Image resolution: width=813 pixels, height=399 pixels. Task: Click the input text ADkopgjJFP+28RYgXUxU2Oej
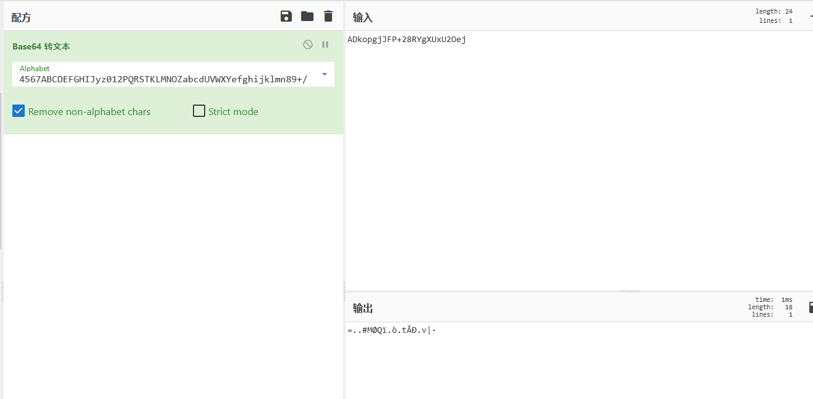point(406,40)
